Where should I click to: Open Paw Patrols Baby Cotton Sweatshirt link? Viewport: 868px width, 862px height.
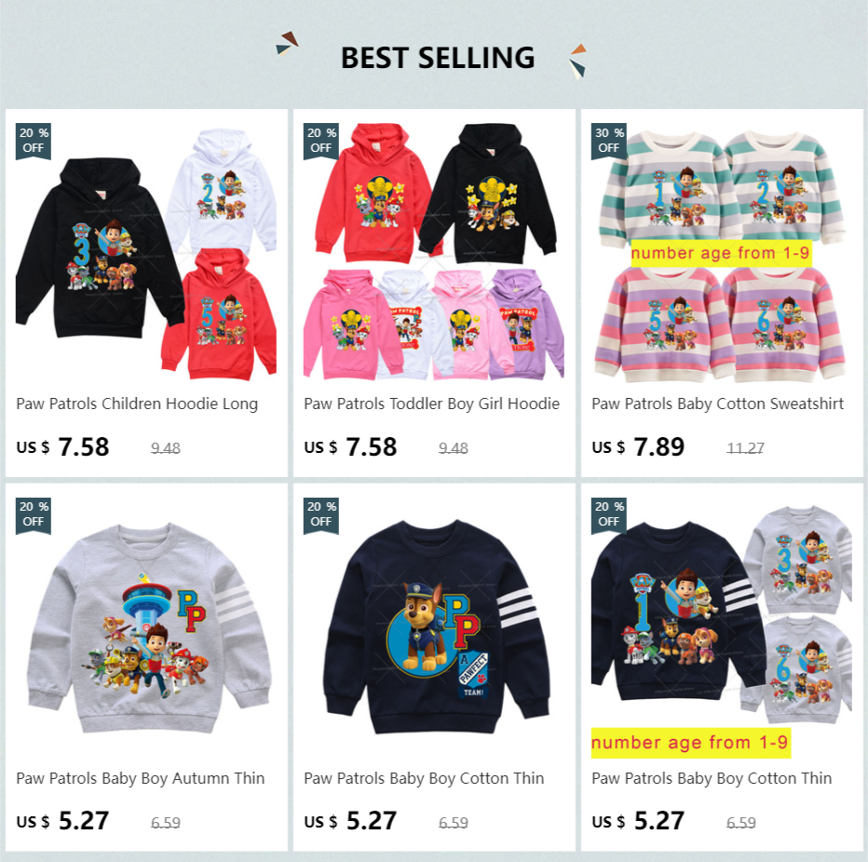[717, 404]
